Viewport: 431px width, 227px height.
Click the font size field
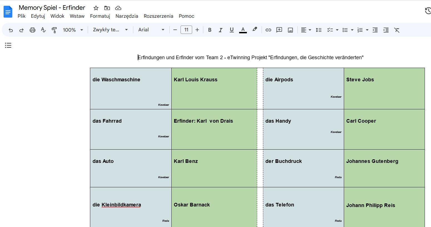pos(186,30)
